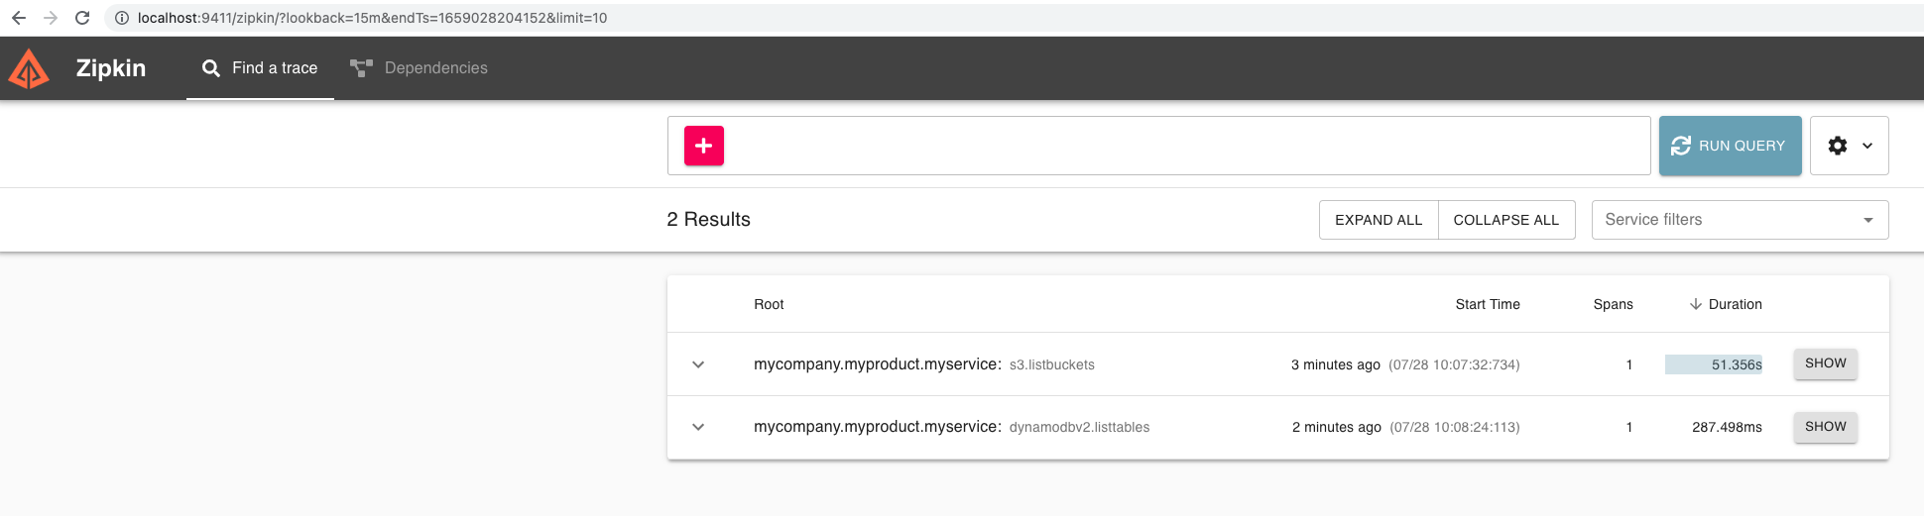The height and width of the screenshot is (516, 1924).
Task: Click the browser reload icon
Action: pos(82,18)
